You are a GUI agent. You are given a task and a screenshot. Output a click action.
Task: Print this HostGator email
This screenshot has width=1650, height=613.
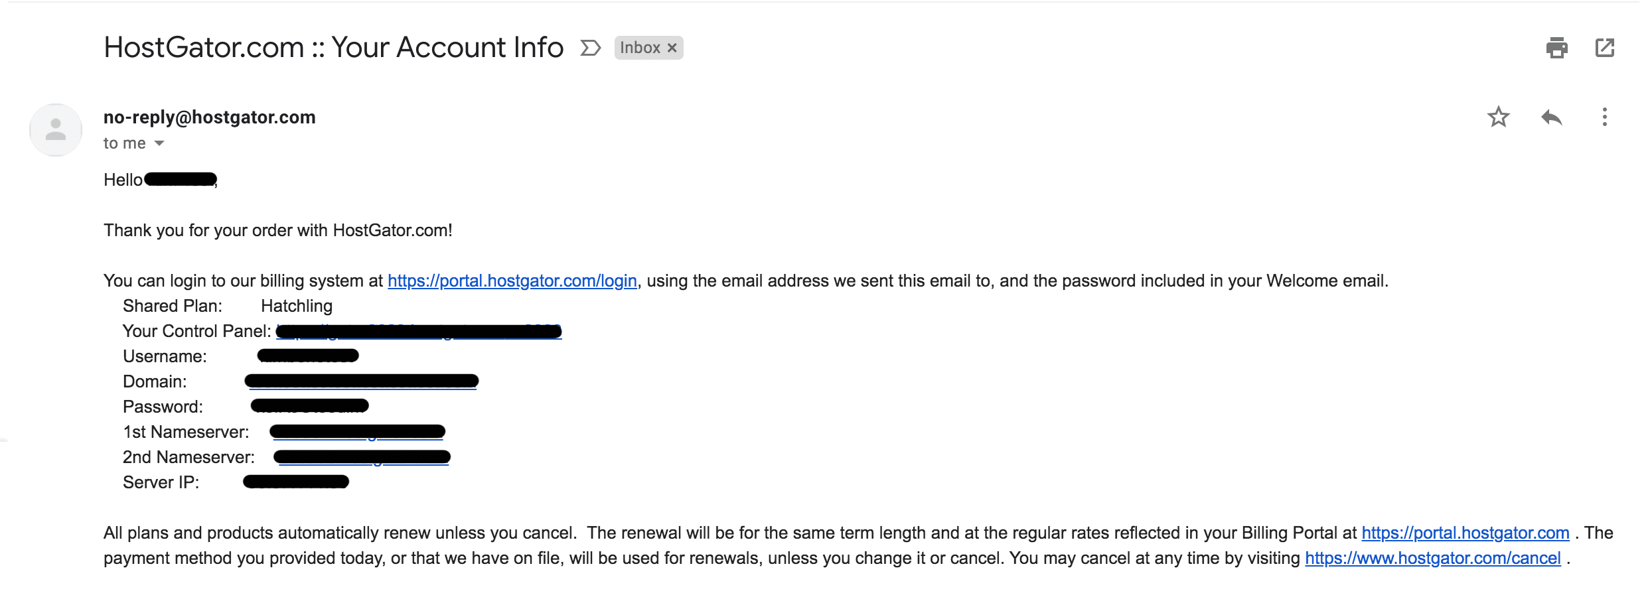[x=1556, y=48]
